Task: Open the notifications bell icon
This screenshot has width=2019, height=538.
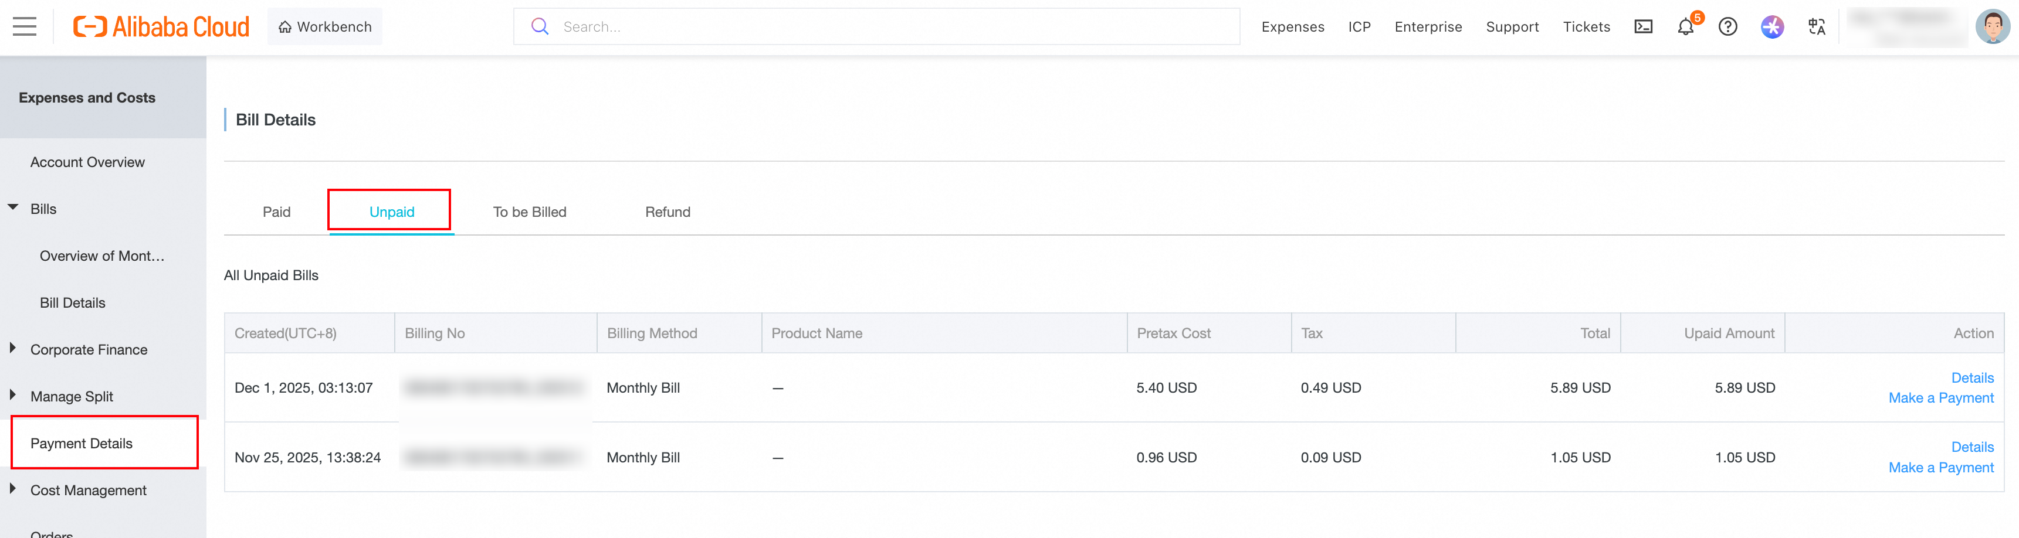Action: coord(1685,28)
